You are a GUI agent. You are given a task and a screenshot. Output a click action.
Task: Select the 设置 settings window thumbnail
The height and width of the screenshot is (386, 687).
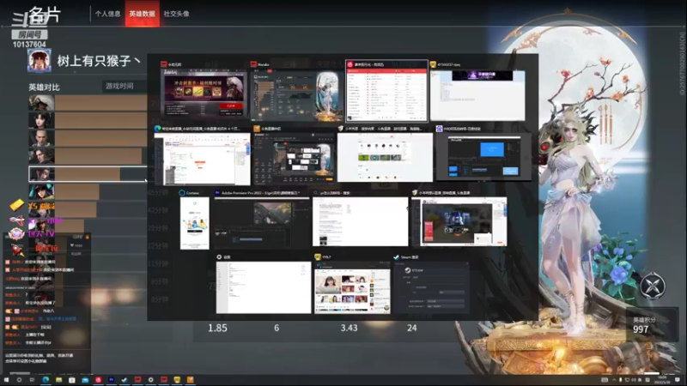[264, 287]
